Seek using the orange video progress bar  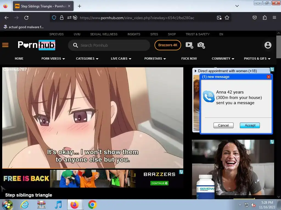click(x=93, y=168)
